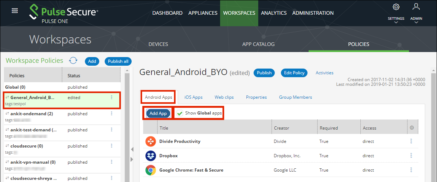
Task: Click the Settings gear icon
Action: click(396, 7)
